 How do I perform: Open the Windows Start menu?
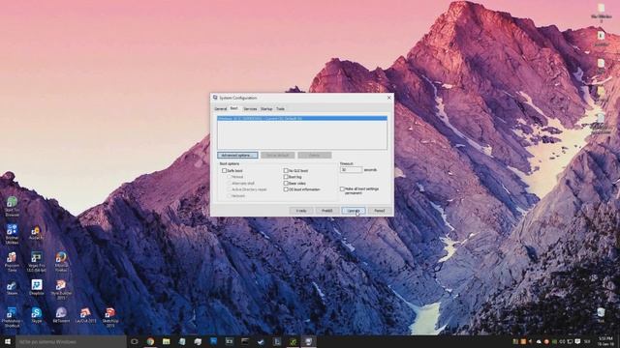8,341
